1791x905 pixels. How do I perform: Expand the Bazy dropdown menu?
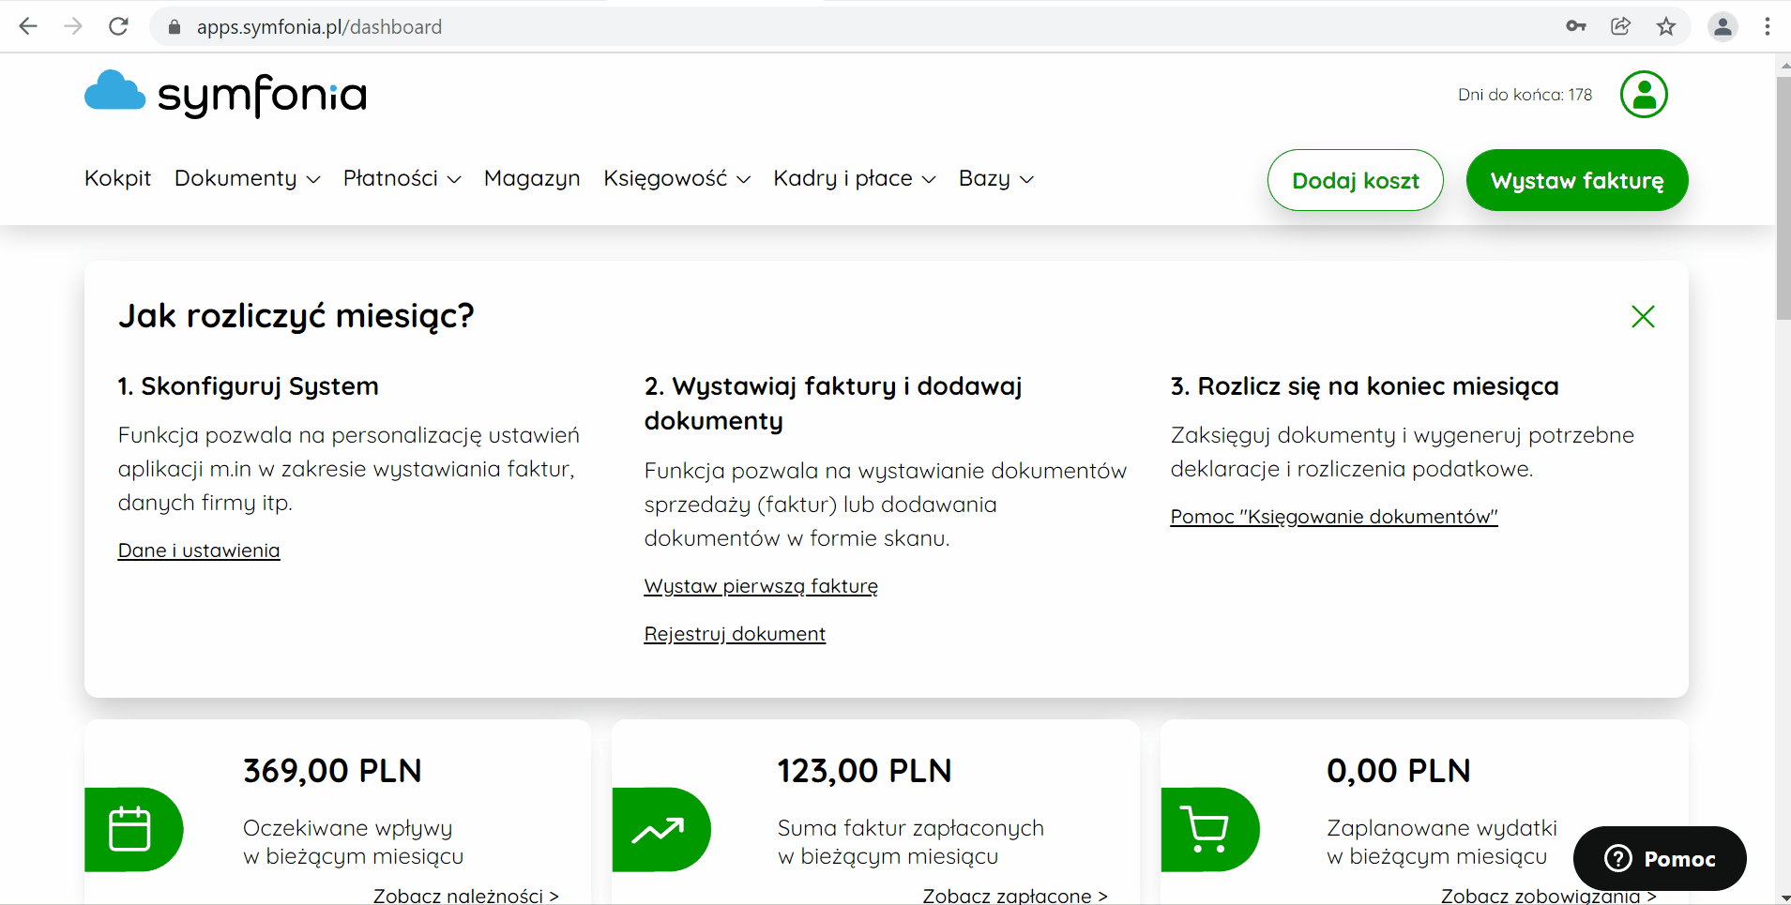(x=996, y=178)
